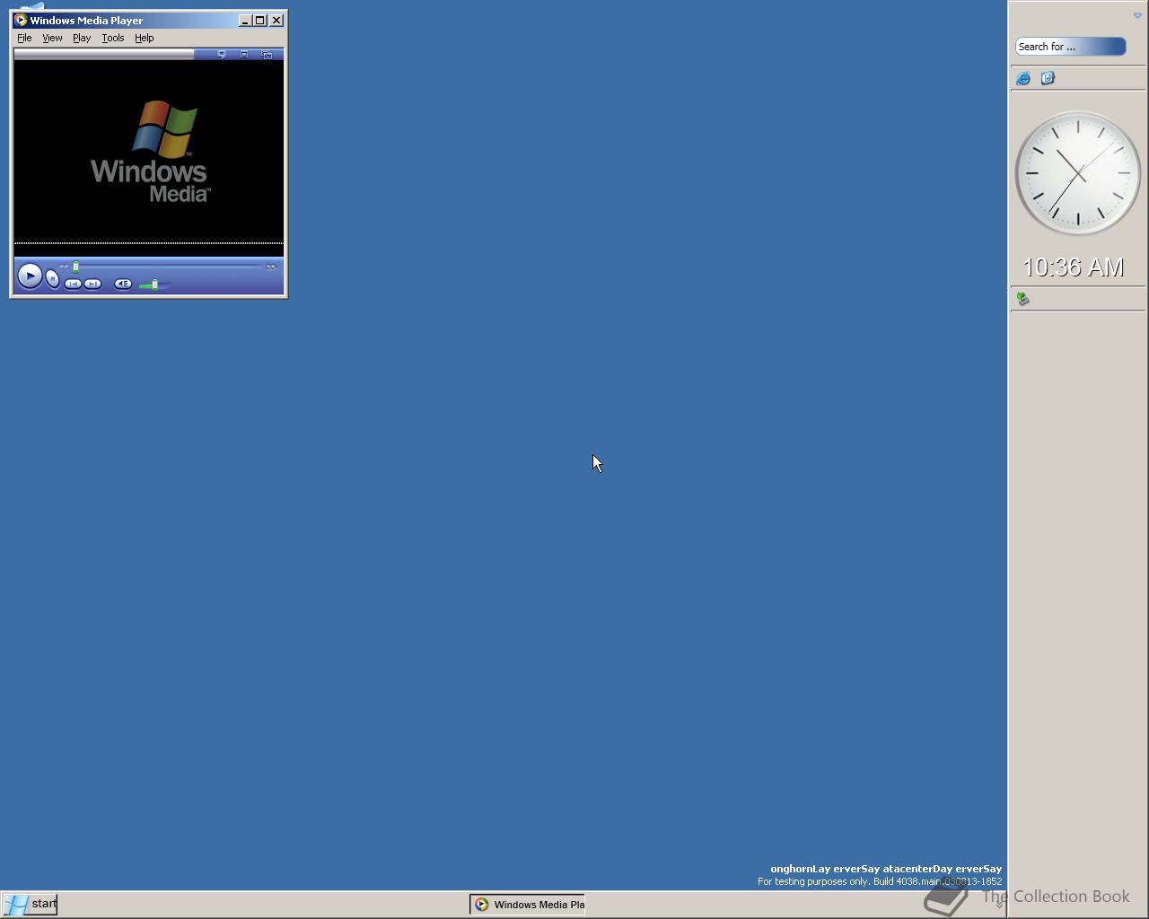Open the sidebar options dropdown arrow

(1137, 15)
